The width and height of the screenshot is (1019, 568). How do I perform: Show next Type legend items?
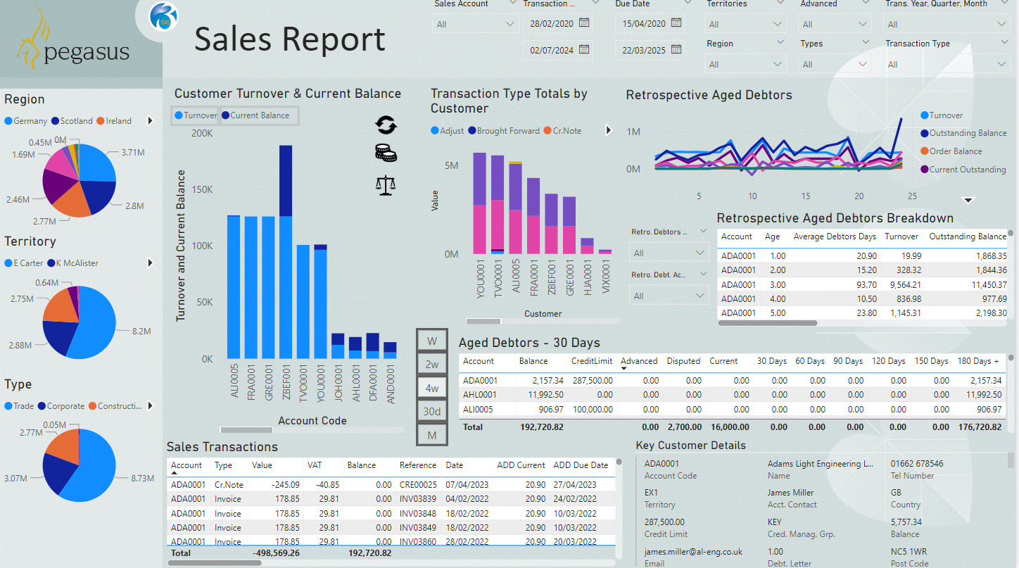click(x=150, y=406)
